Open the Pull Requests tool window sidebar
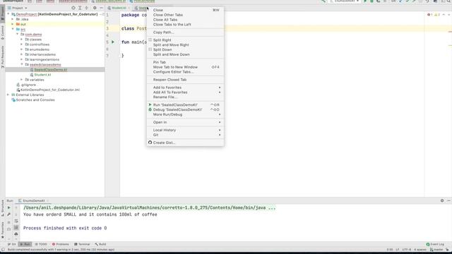Viewport: 452px width, 254px height. coord(3,56)
